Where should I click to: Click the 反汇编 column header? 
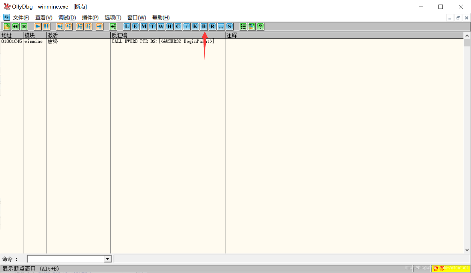[168, 35]
